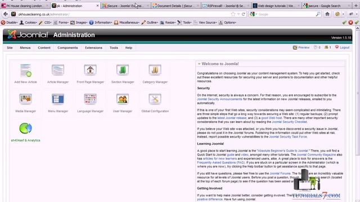This screenshot has height=202, width=360.
Task: Switch to jsecure - Google Search tab
Action: (x=326, y=6)
